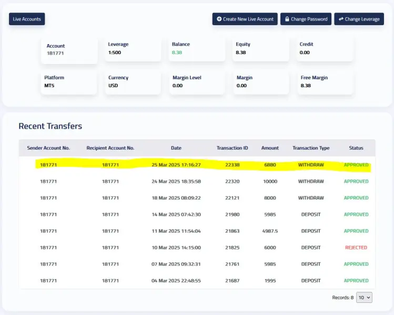Click the Sender Account No. column header
Viewport: 394px width, 315px height.
pyautogui.click(x=48, y=148)
